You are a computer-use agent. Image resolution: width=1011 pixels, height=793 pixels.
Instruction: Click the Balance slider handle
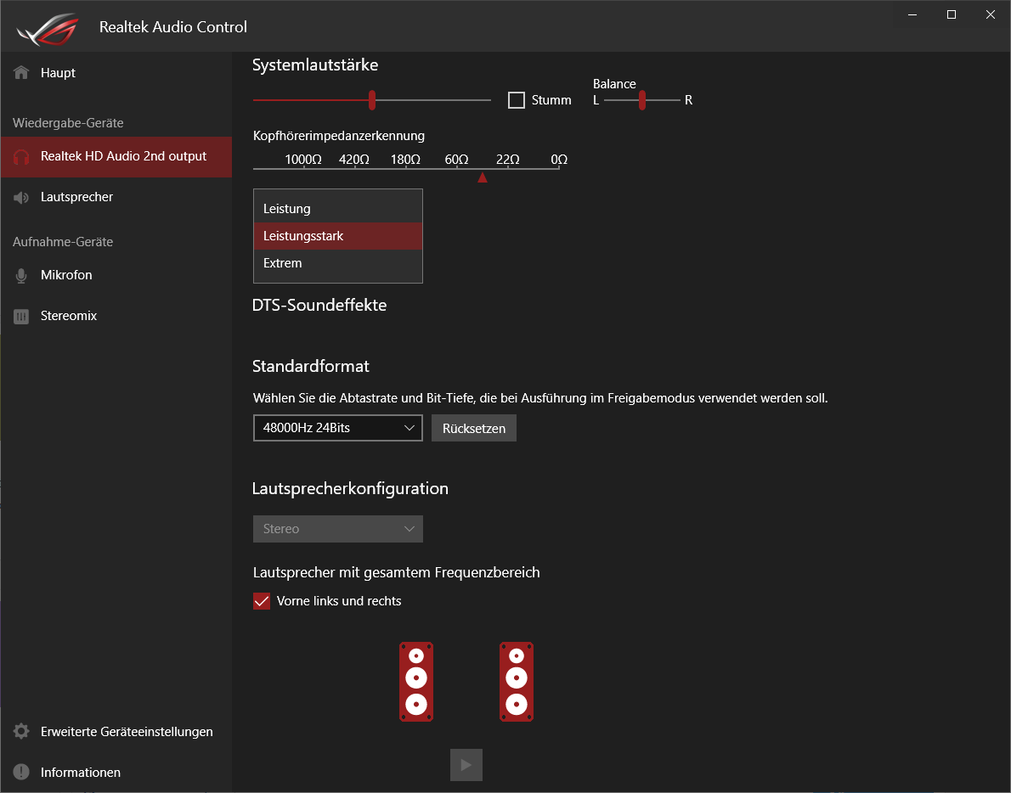click(642, 100)
